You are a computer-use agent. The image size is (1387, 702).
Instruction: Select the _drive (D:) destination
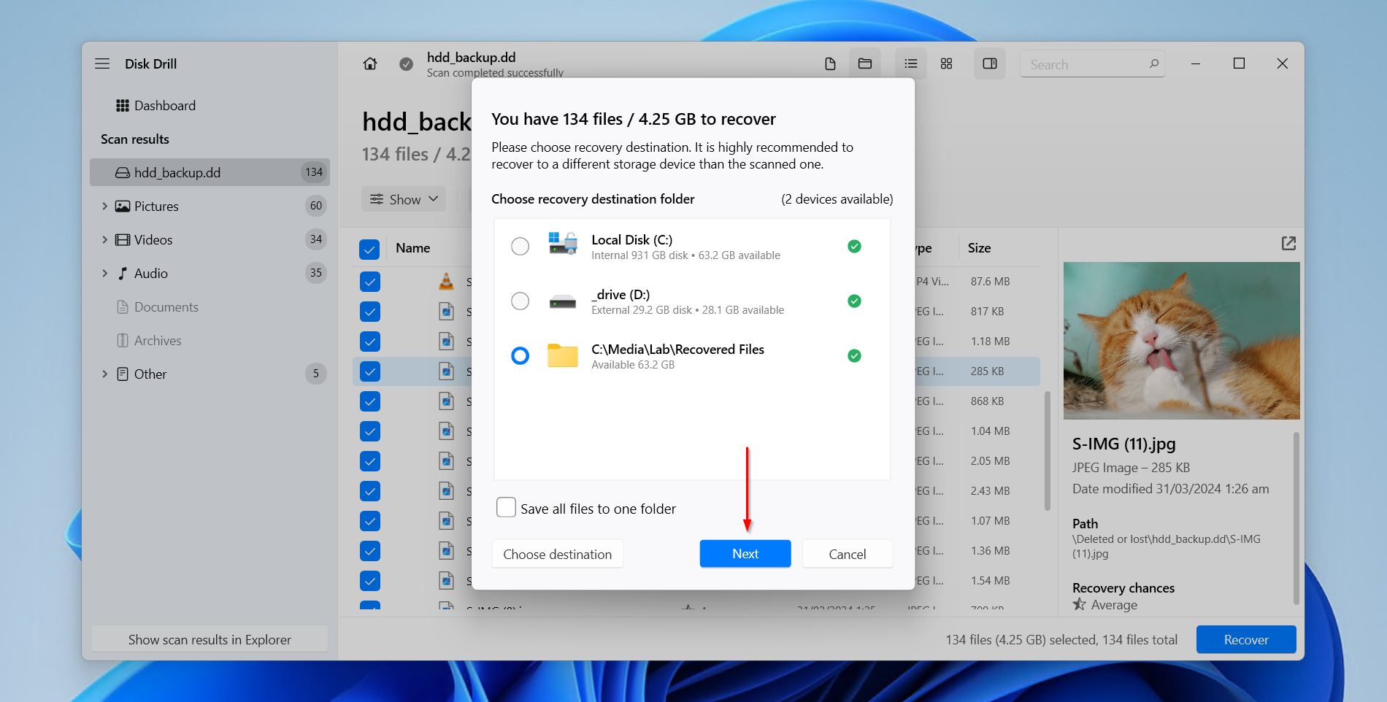520,301
